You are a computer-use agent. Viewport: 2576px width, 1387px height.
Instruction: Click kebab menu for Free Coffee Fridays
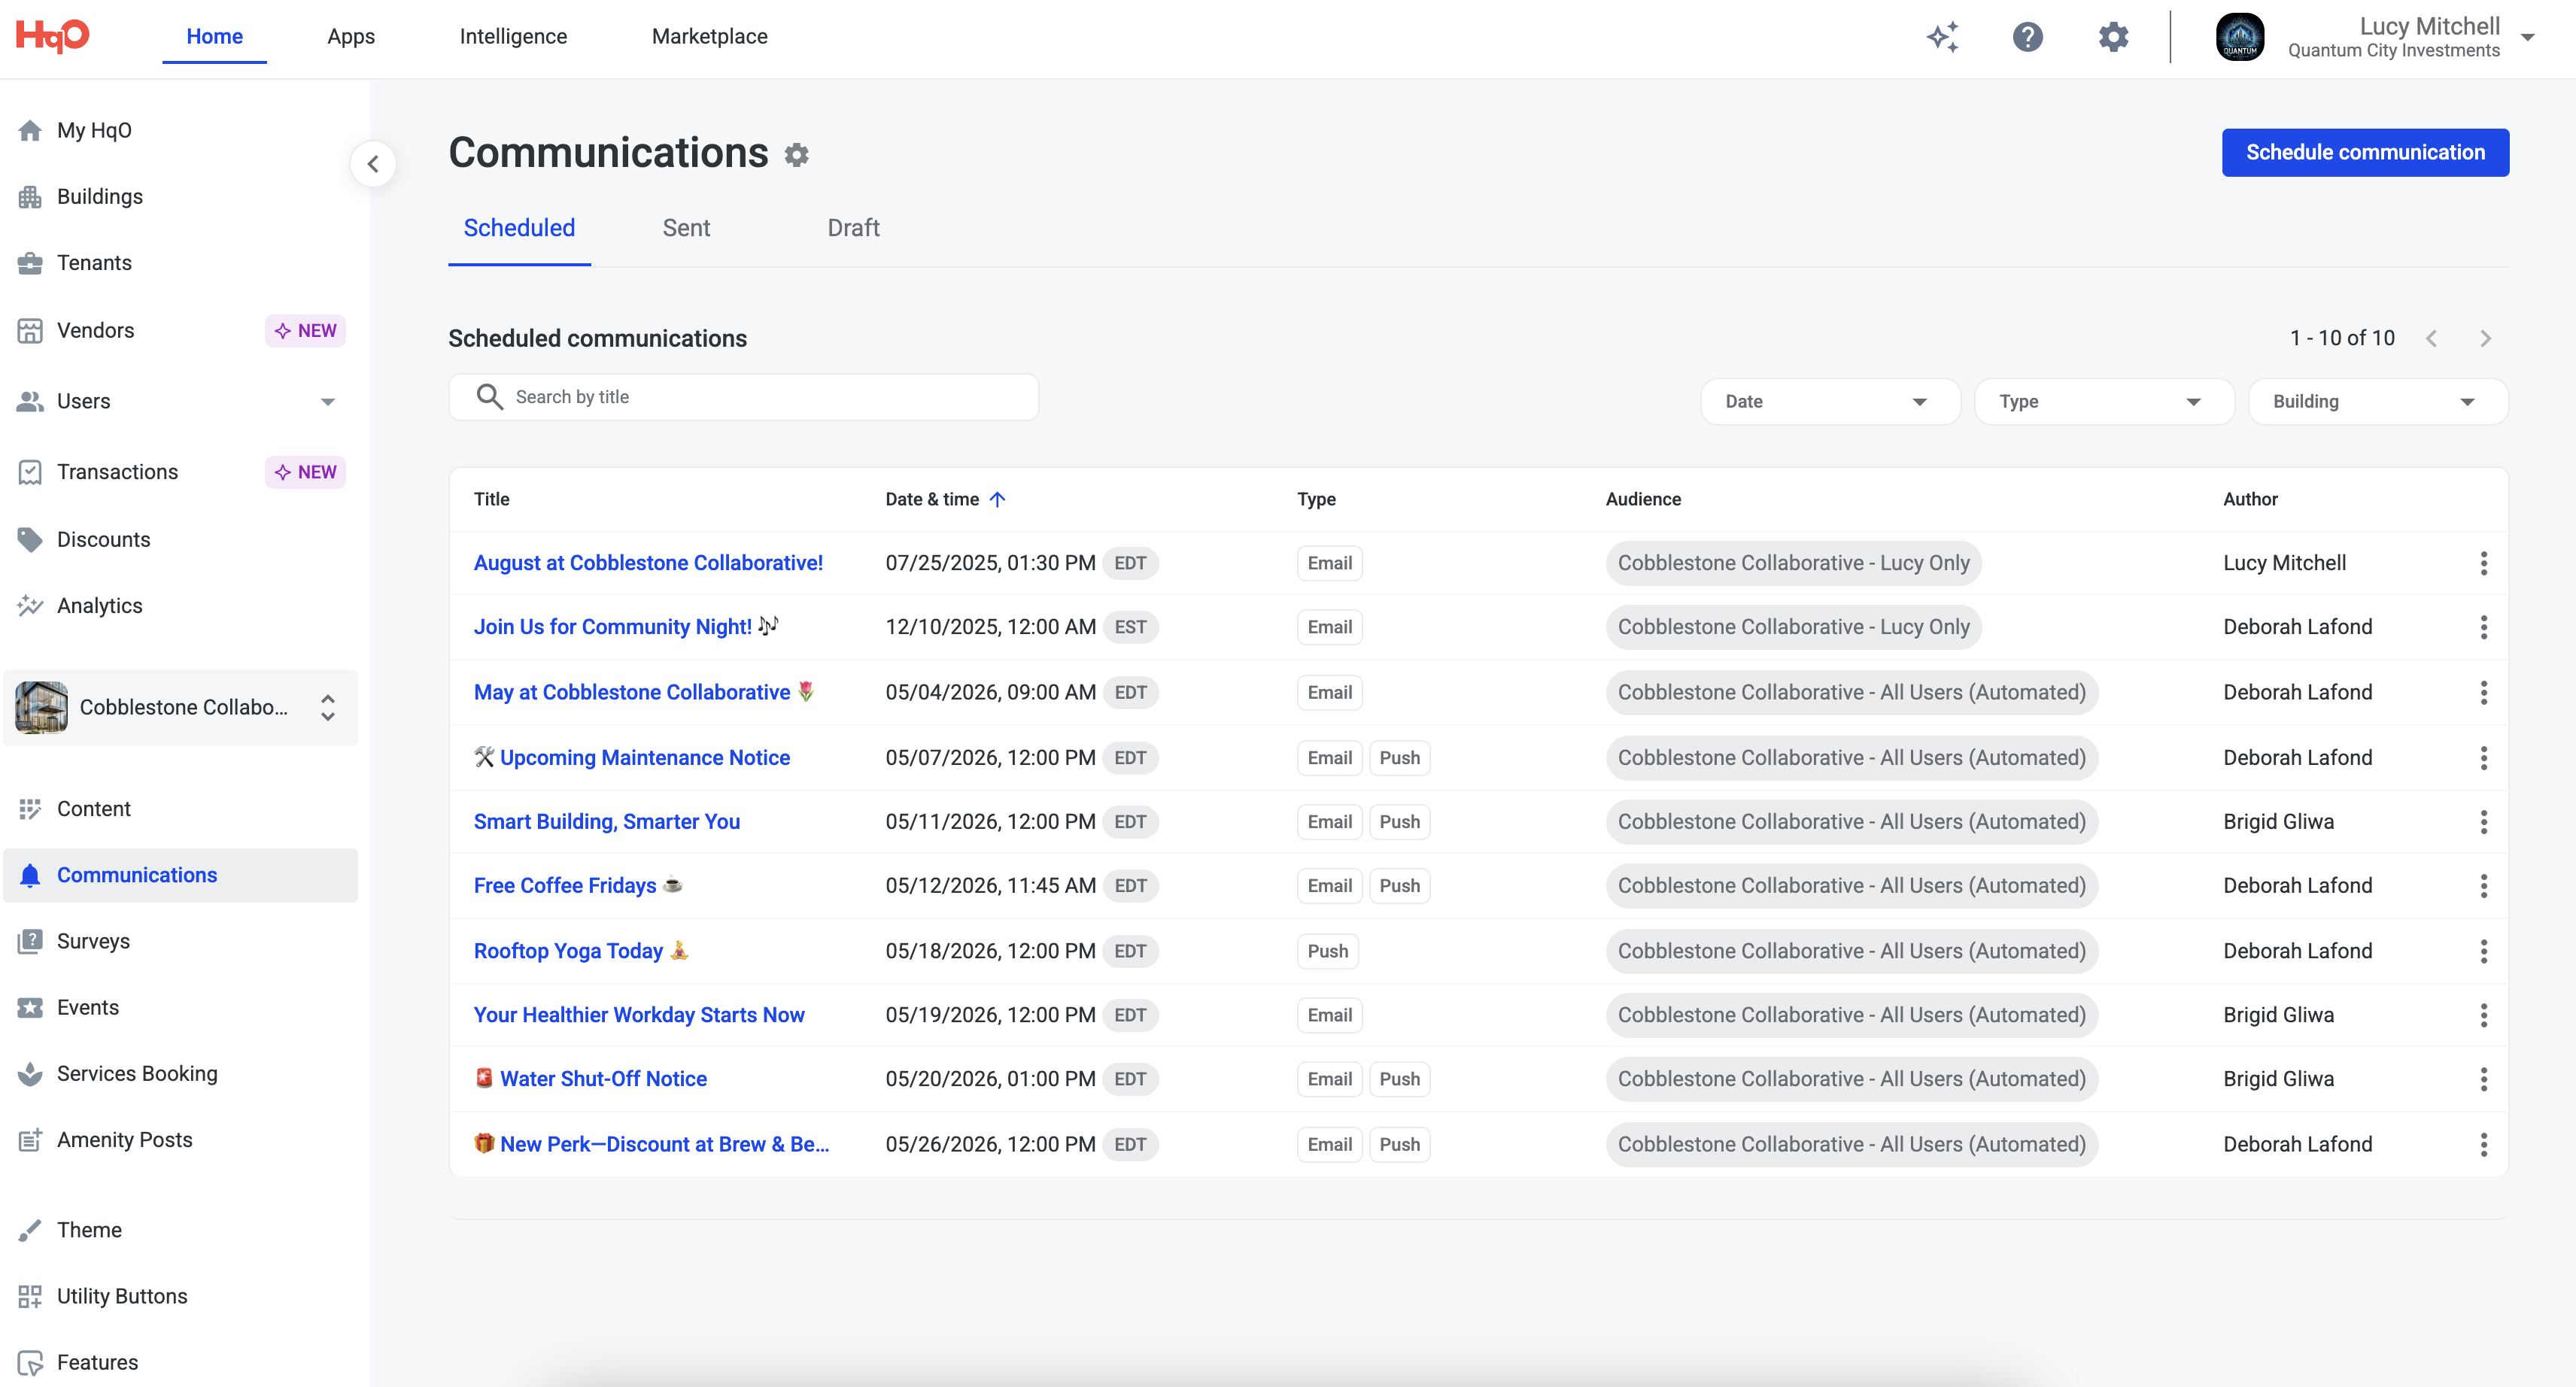point(2483,886)
